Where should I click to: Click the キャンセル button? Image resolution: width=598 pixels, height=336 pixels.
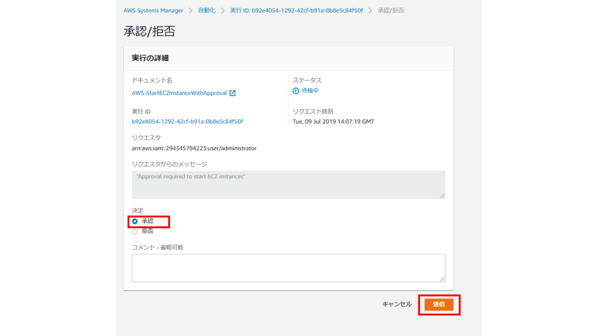click(x=397, y=304)
